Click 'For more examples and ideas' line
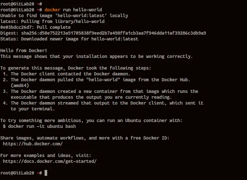 [x=46, y=155]
